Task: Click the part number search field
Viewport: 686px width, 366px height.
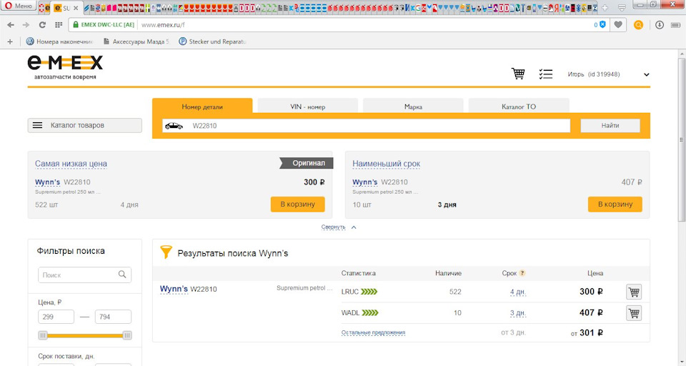Action: click(x=366, y=126)
